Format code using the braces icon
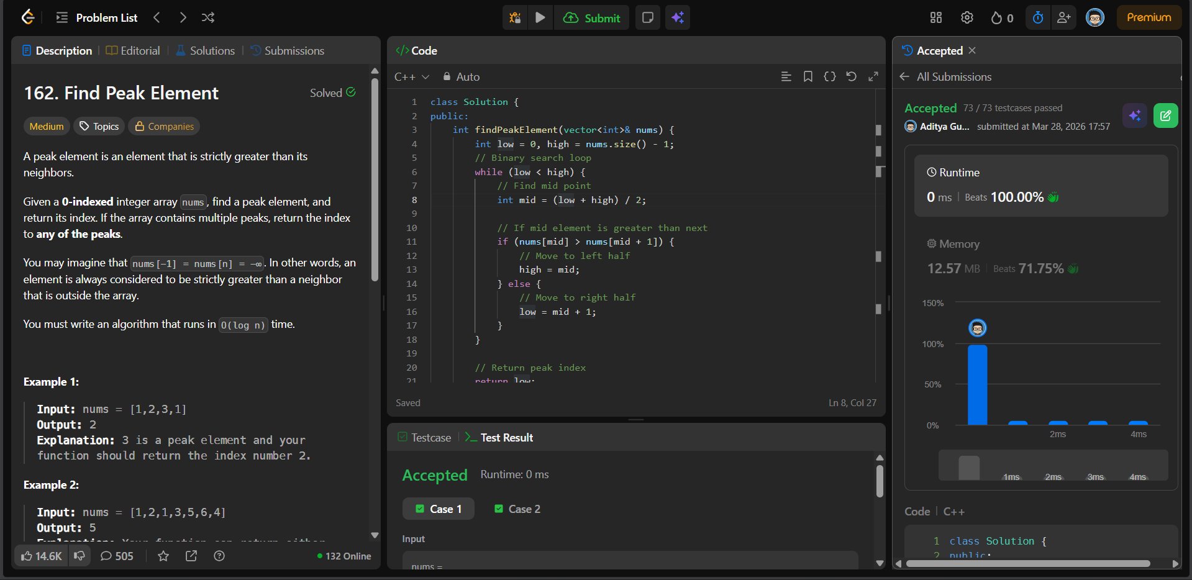The image size is (1192, 580). coord(829,76)
